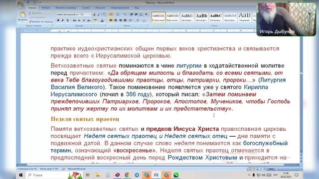
Task: Toggle Subscript formatting
Action: [x=79, y=20]
